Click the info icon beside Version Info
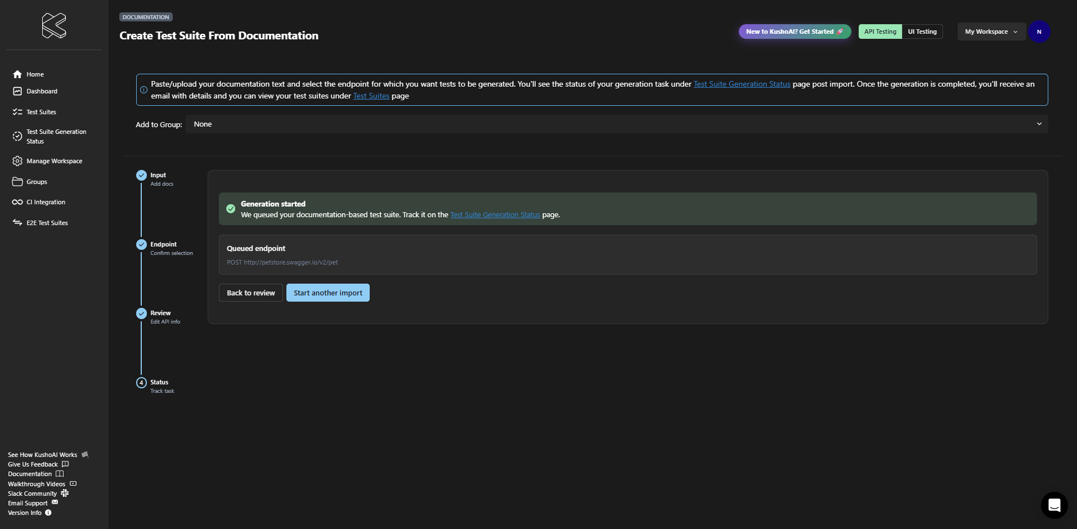 click(48, 513)
